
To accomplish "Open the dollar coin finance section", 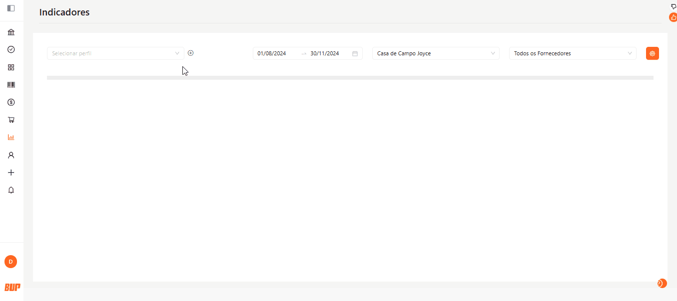I will 11,102.
